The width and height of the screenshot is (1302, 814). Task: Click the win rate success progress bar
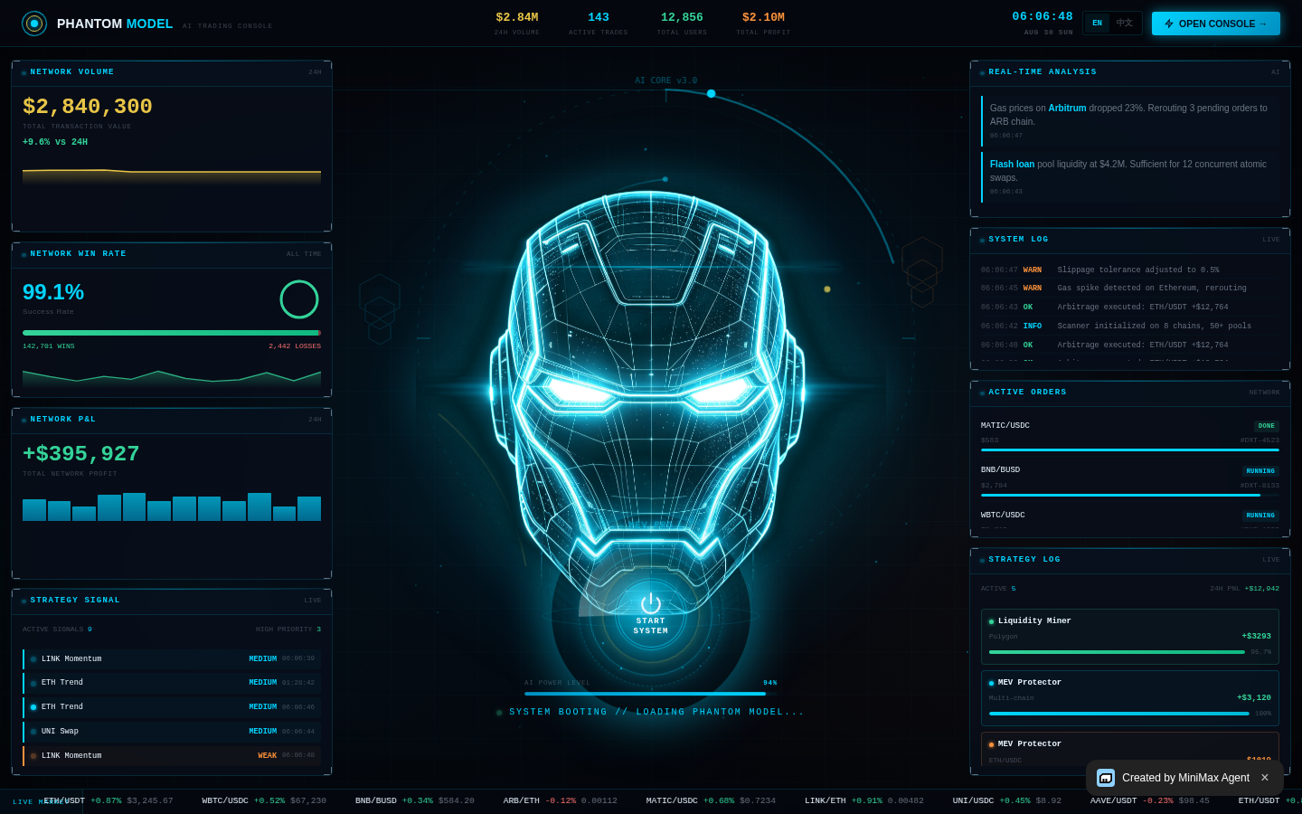[x=172, y=333]
